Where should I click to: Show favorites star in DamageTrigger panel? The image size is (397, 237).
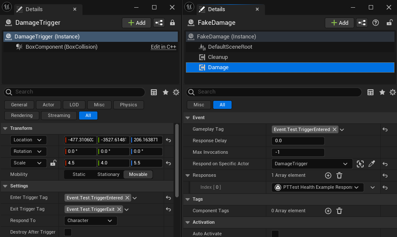click(165, 92)
